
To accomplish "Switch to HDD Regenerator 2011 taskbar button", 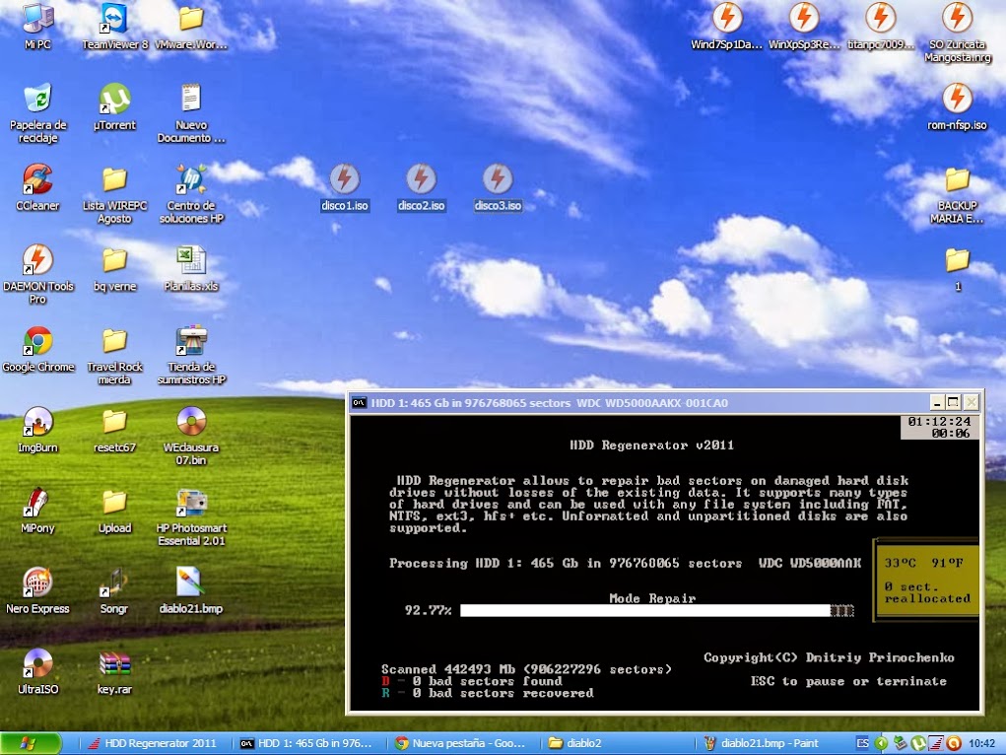I will 153,743.
